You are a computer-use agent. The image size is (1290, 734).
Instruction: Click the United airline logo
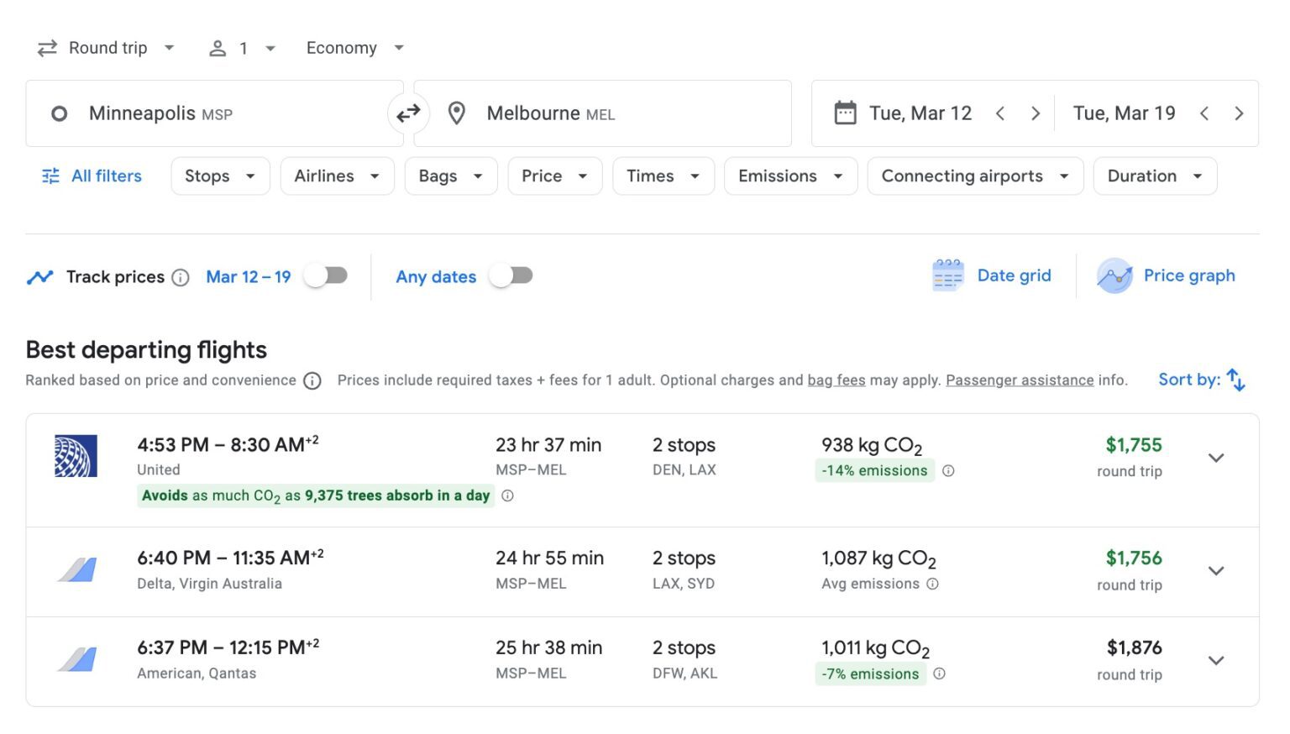point(76,456)
